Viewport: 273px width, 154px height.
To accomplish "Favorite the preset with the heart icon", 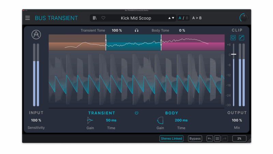I will pyautogui.click(x=103, y=18).
